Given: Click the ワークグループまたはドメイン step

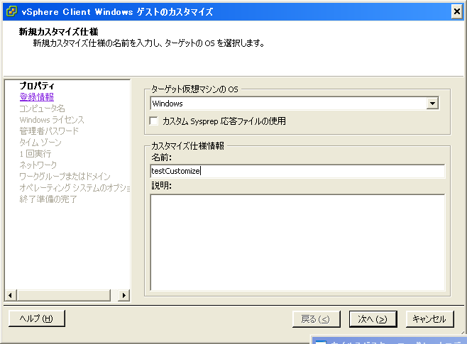Looking at the screenshot, I should point(65,176).
